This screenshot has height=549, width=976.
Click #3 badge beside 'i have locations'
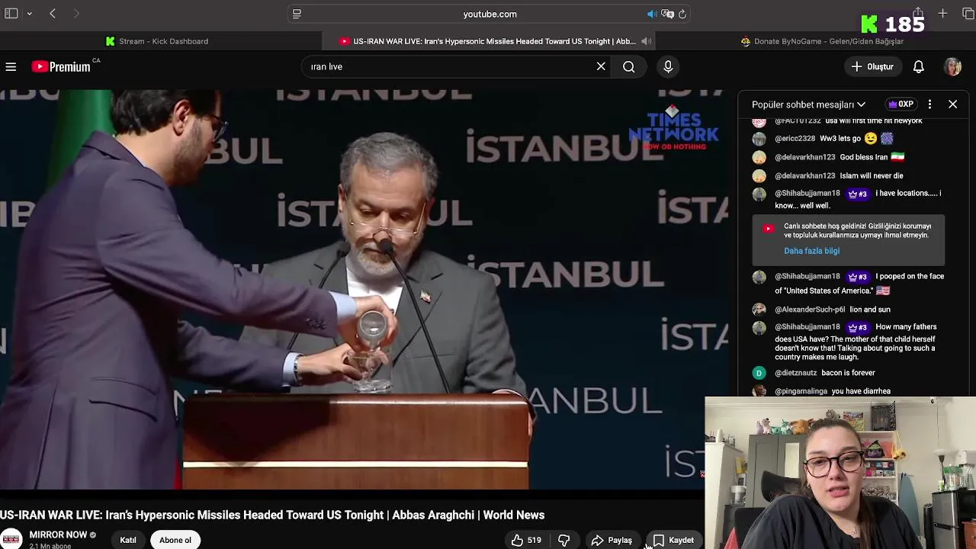(858, 194)
